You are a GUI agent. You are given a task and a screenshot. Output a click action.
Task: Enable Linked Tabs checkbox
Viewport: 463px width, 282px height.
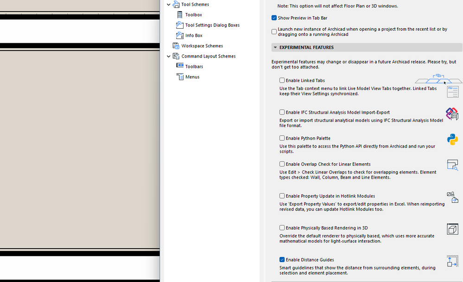[282, 80]
